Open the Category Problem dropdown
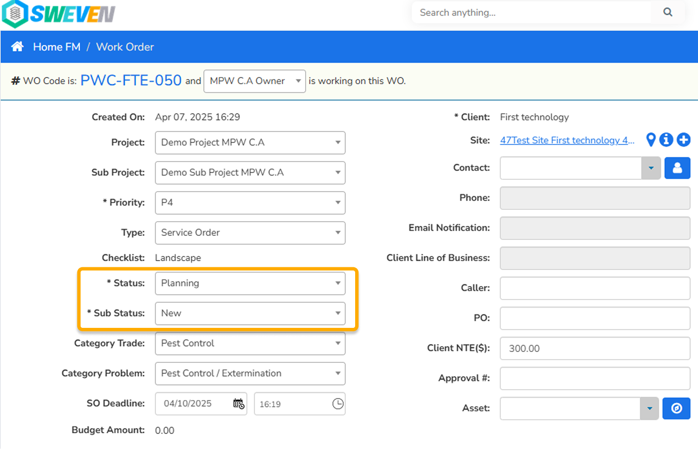Image resolution: width=698 pixels, height=449 pixels. point(250,373)
